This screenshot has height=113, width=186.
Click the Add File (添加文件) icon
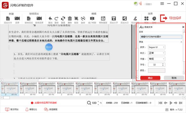point(8,19)
